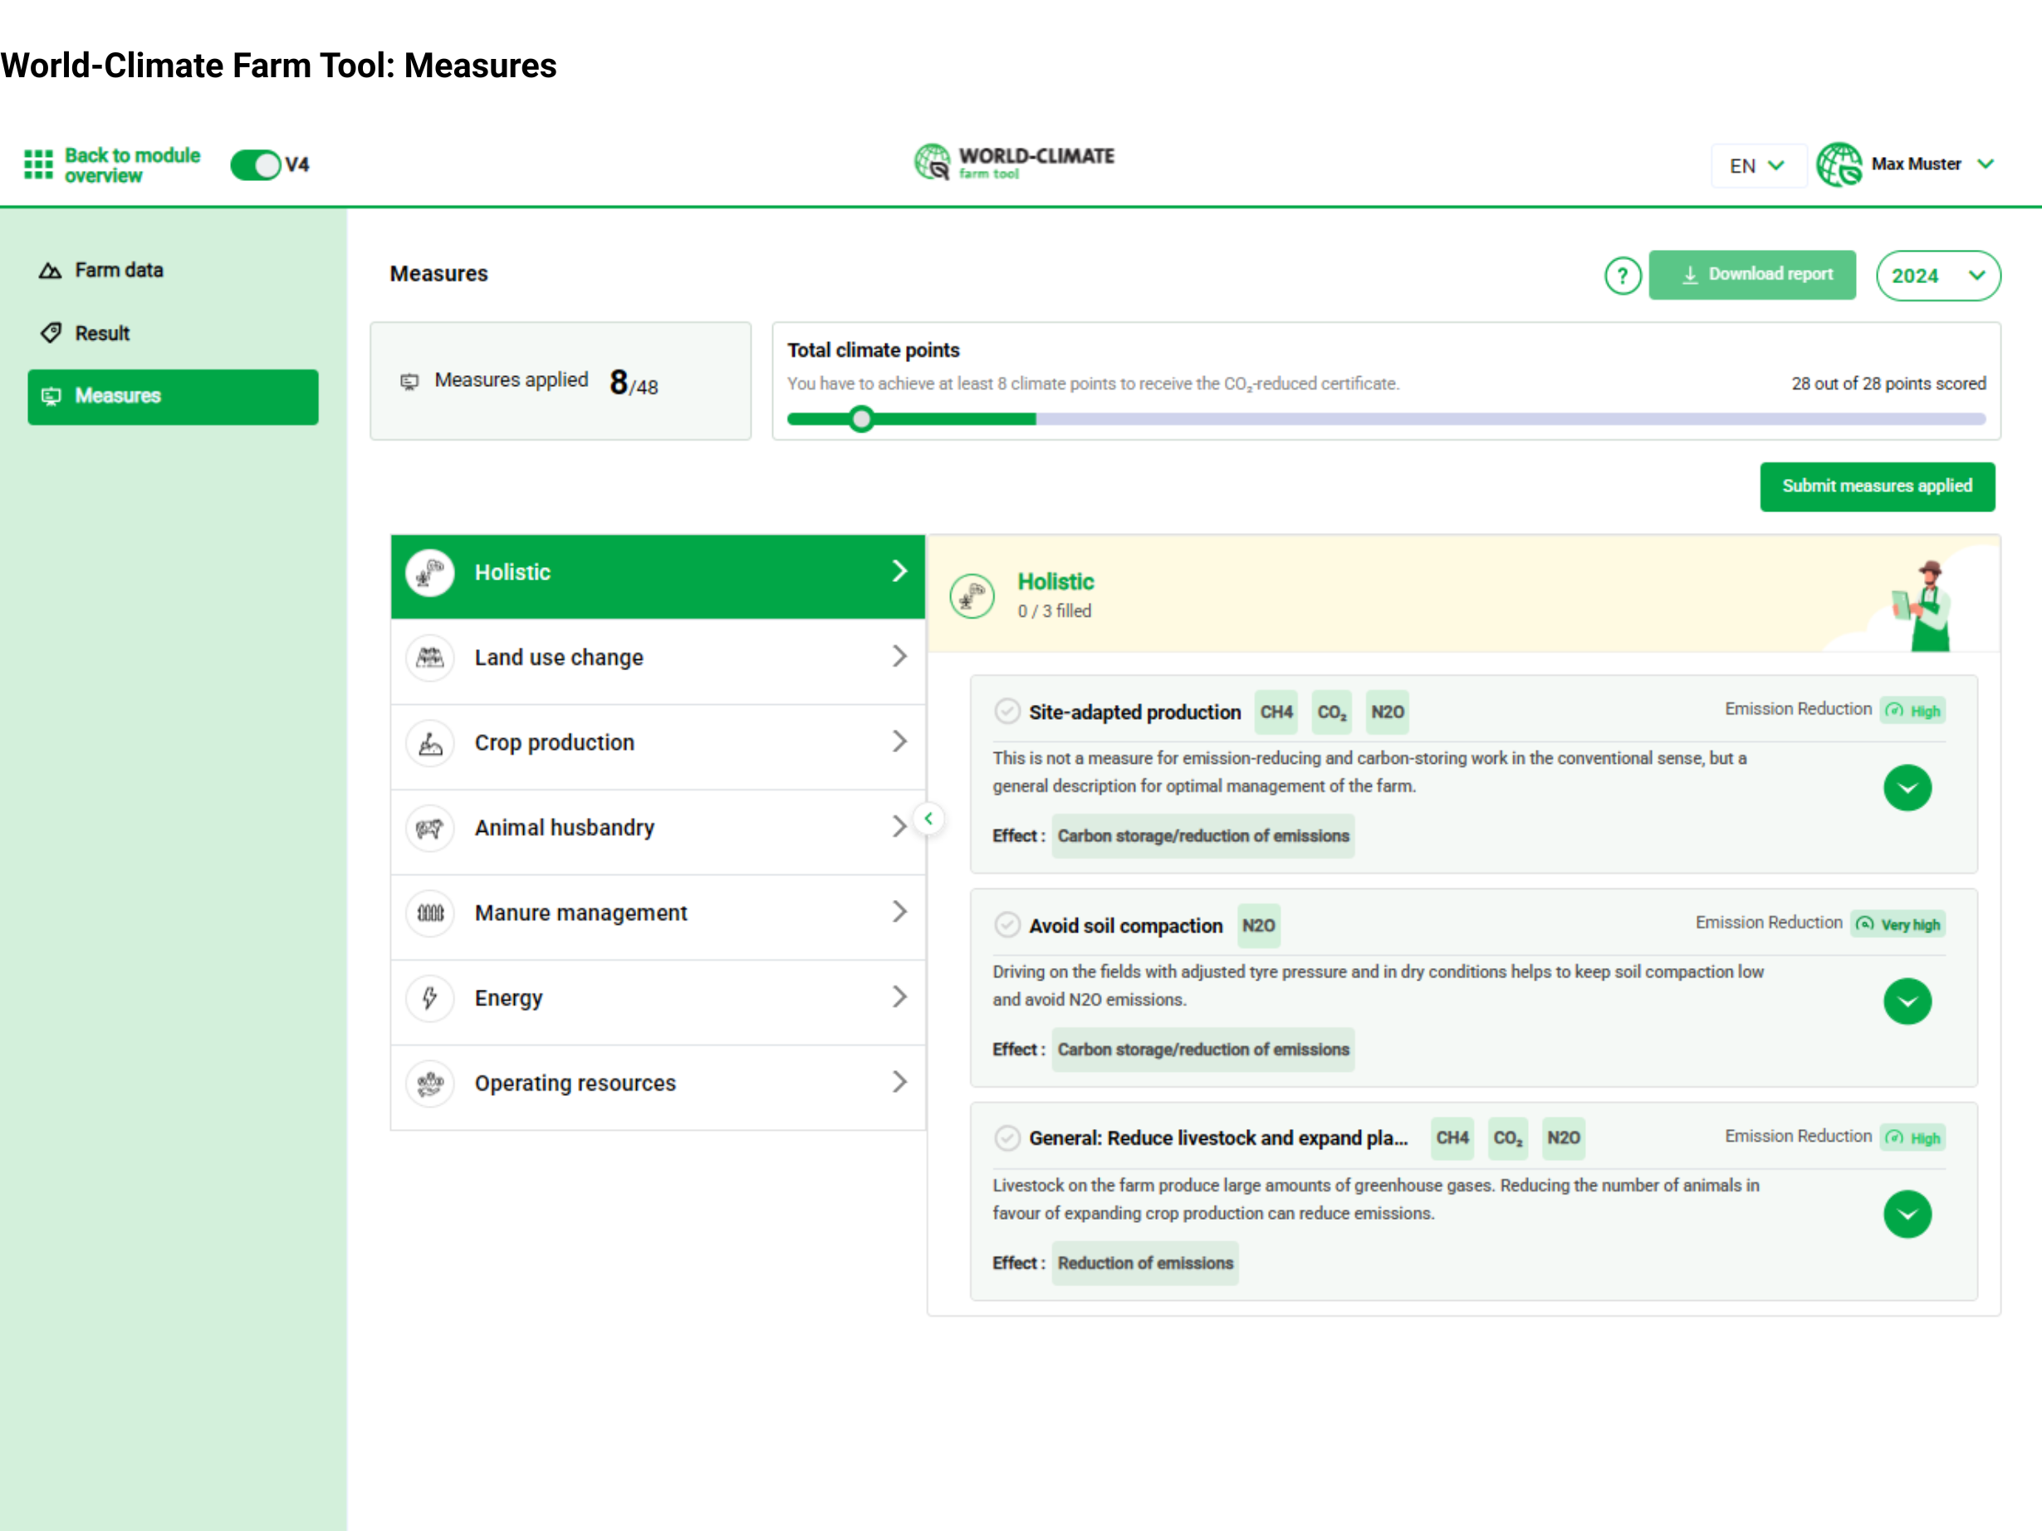Click the Submit measures applied button
This screenshot has width=2042, height=1531.
(1876, 487)
